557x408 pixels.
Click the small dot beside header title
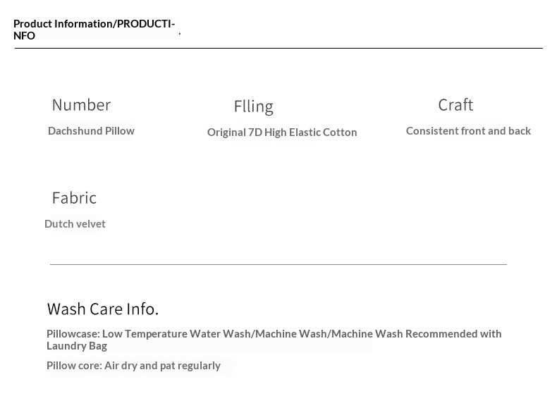180,33
